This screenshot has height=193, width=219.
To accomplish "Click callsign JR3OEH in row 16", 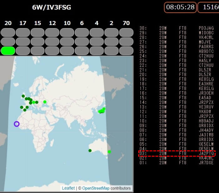I will [x=206, y=93].
